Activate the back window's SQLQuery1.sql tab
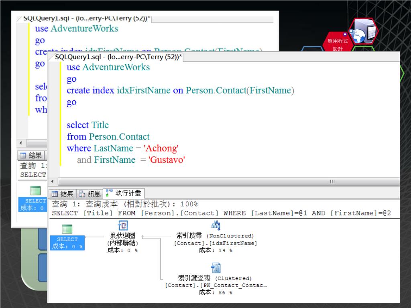Viewport: 411px width, 308px height. 86,18
